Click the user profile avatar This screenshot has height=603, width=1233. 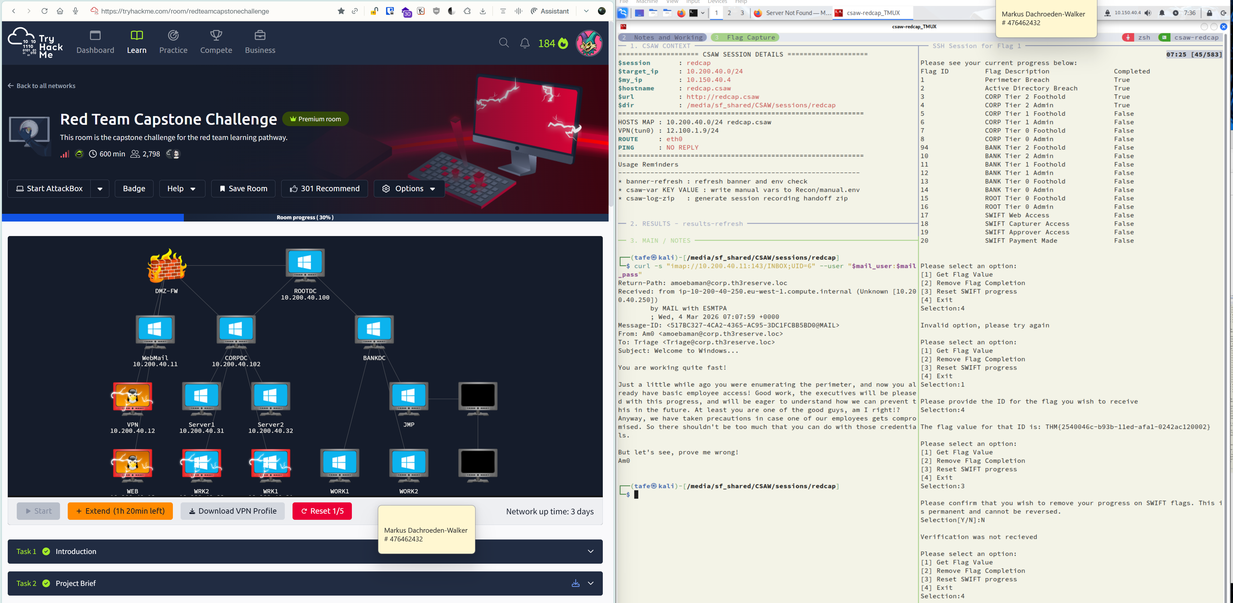pyautogui.click(x=589, y=43)
